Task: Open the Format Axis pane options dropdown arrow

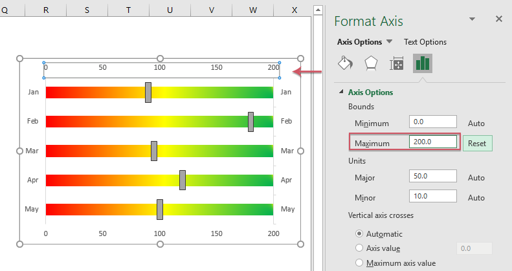Action: tap(472, 19)
